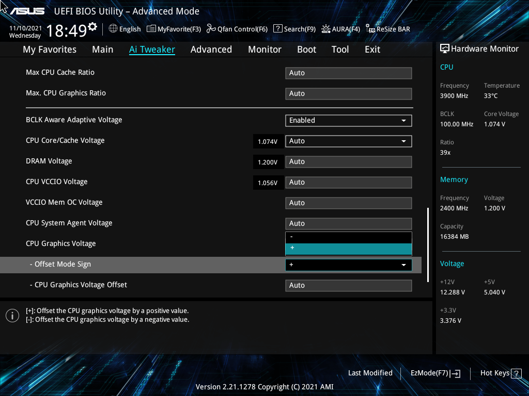
Task: Click the 3.376 V reading
Action: (x=450, y=321)
